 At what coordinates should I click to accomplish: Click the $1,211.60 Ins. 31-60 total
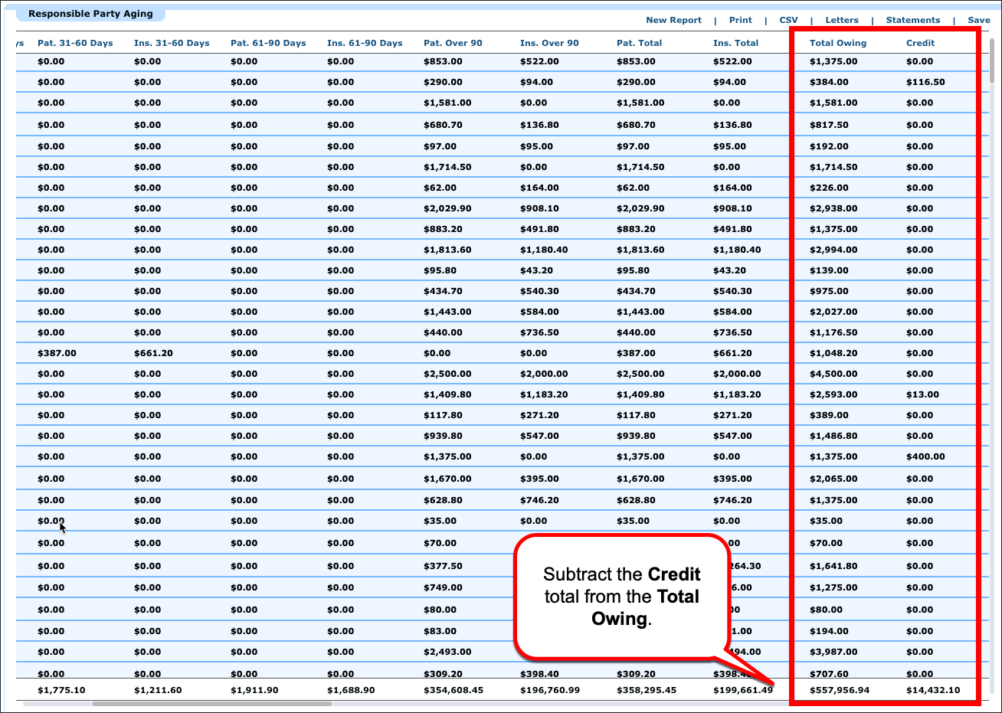pos(158,690)
